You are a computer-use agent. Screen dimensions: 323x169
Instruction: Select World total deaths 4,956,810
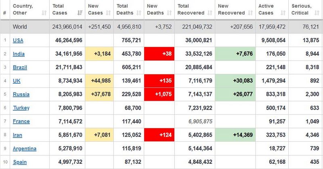pyautogui.click(x=129, y=27)
